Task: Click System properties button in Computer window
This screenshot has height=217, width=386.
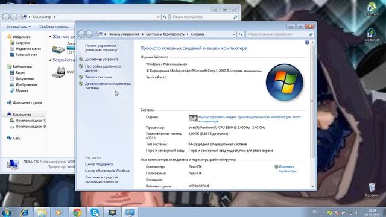Action: click(54, 27)
